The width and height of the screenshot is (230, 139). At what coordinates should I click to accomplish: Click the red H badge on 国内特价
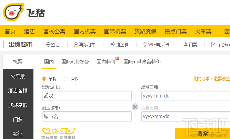point(117,58)
